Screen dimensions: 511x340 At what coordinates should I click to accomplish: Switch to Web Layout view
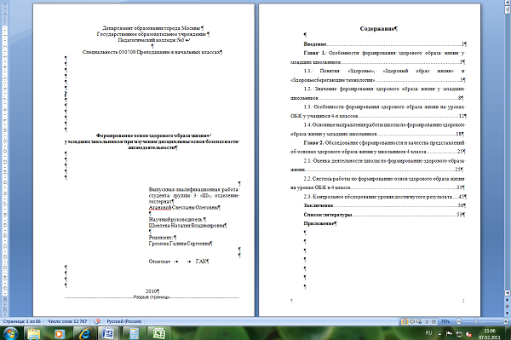[419, 321]
